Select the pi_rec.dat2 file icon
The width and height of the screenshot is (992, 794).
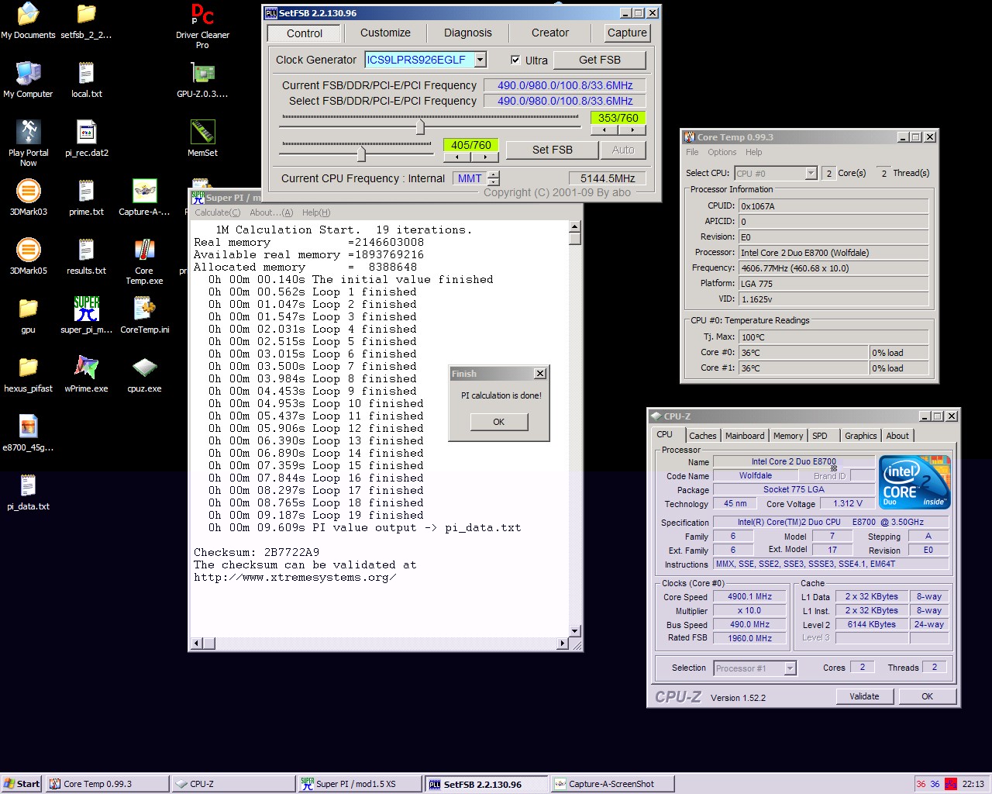pyautogui.click(x=86, y=139)
